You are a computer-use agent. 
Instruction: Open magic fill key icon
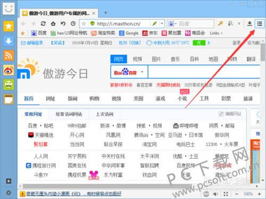[x=220, y=23]
